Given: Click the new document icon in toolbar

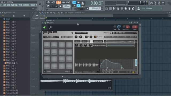Looking at the screenshot, I should (x=126, y=8).
